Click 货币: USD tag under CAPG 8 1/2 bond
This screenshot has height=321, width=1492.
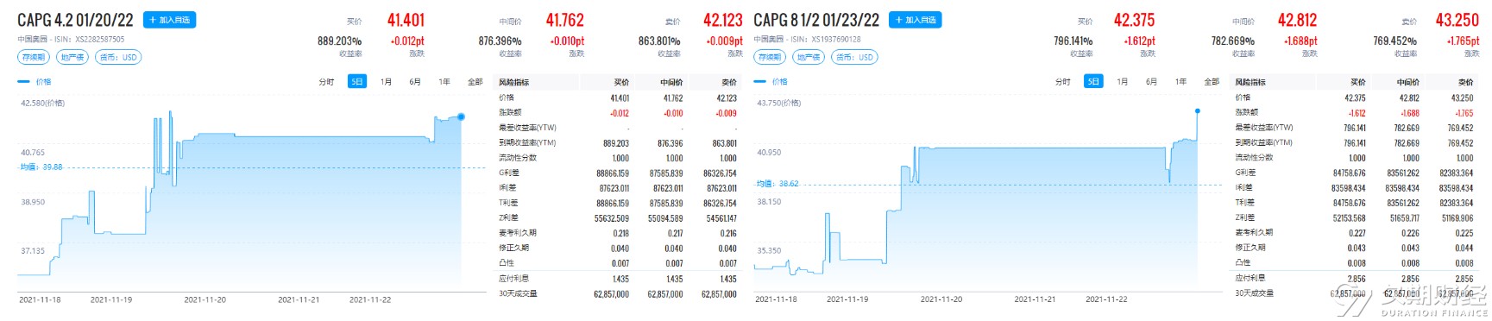[x=854, y=57]
